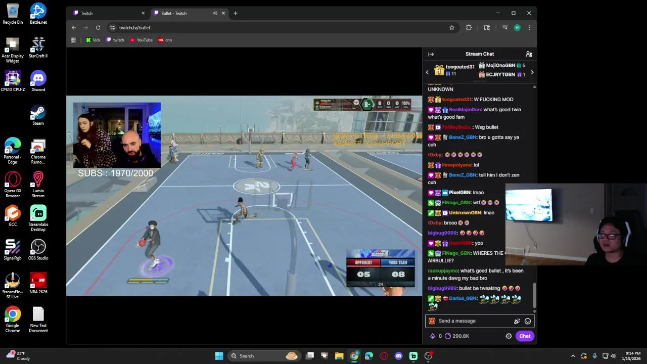Open StarCraft II desktop shortcut
Screen dimensions: 647x364
[x=38, y=48]
